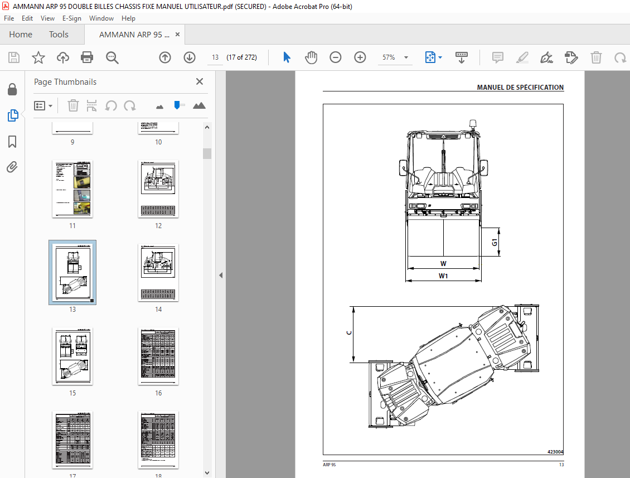Open Bookmarks panel

click(x=12, y=142)
